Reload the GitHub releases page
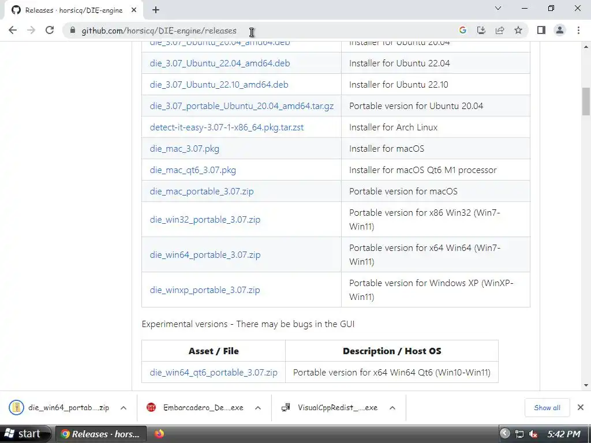 50,30
